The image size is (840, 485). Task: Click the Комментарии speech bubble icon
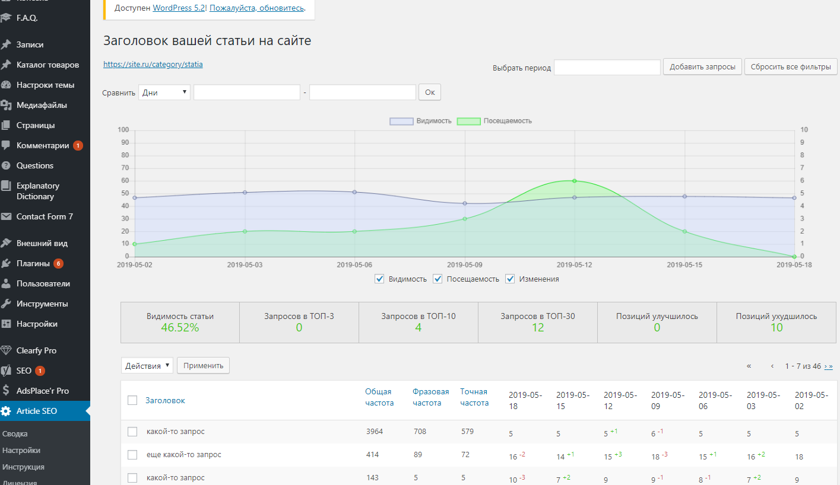coord(6,145)
